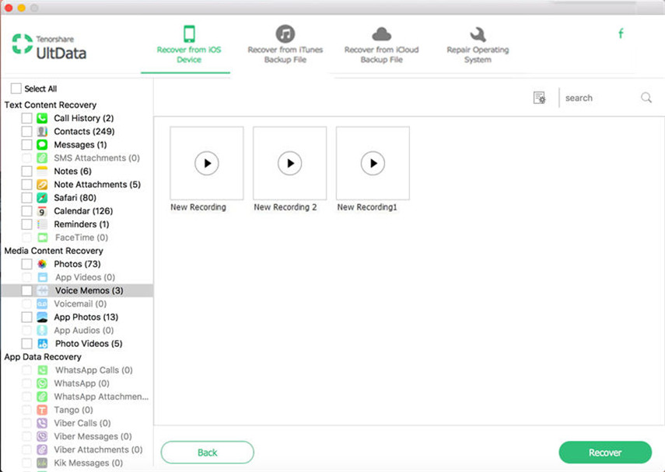
Task: Click the Photos flower icon
Action: (42, 264)
